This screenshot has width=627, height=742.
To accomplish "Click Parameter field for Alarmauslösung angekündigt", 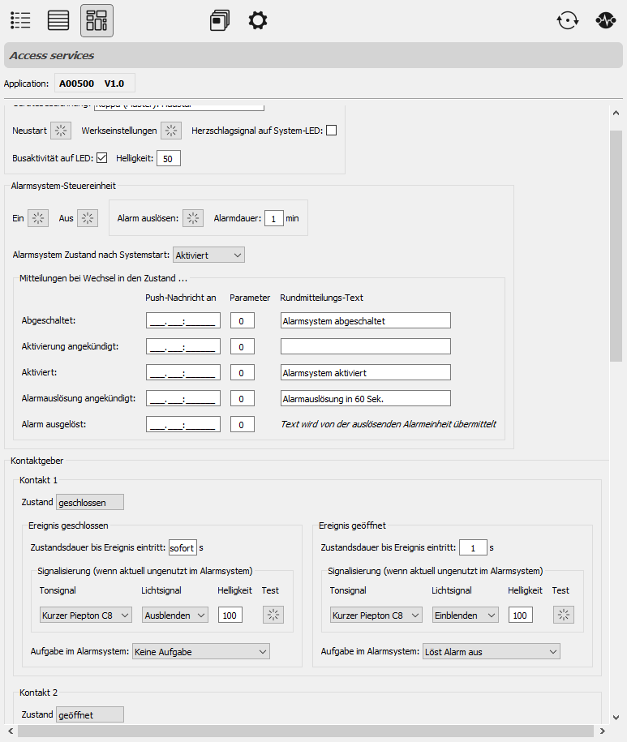I will point(243,398).
